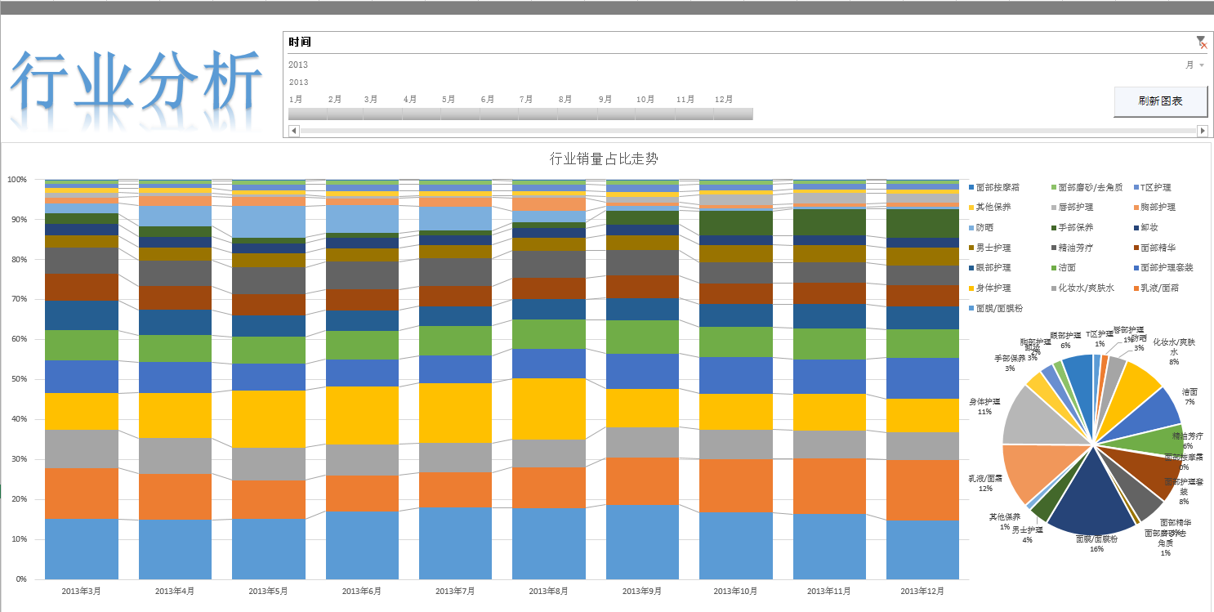The width and height of the screenshot is (1214, 612).
Task: Click the timeline horizontal scrollbar track
Action: point(748,131)
